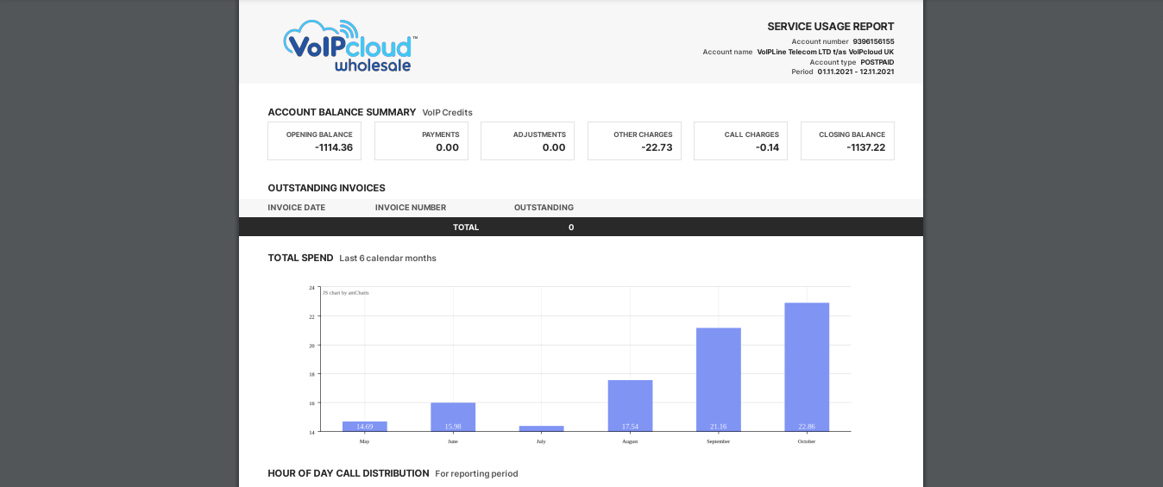Click the July bar in the chart
The image size is (1163, 487).
pos(541,428)
